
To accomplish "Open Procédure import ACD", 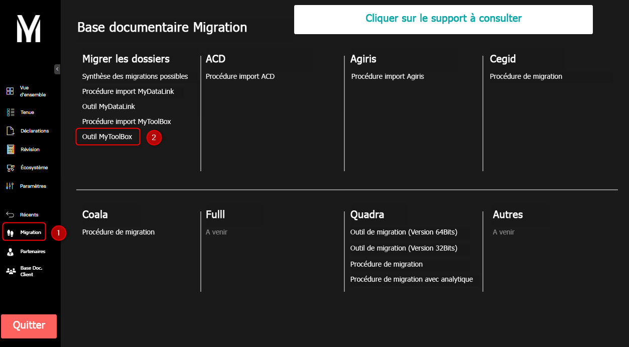I will pos(240,76).
